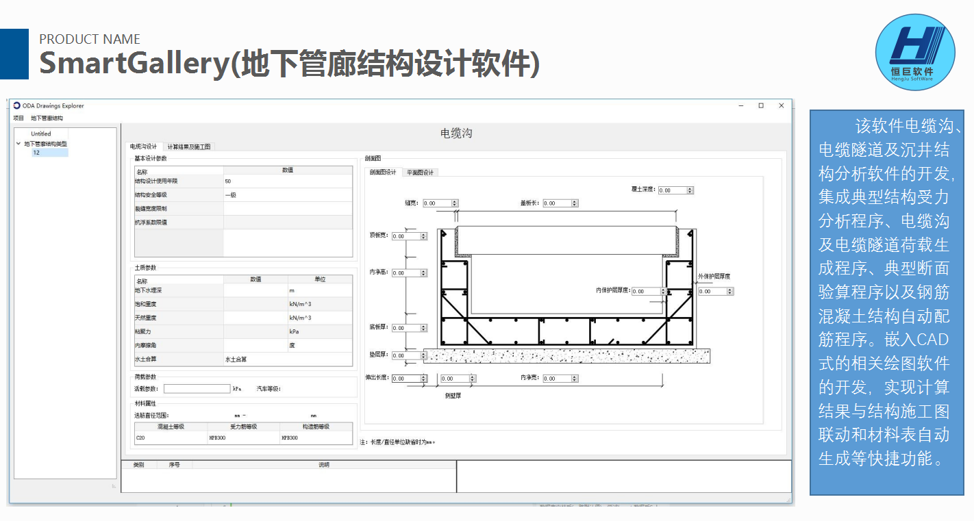Click the value 50 for 结构设计使用年限
Screen dimensions: 974x521
point(288,181)
